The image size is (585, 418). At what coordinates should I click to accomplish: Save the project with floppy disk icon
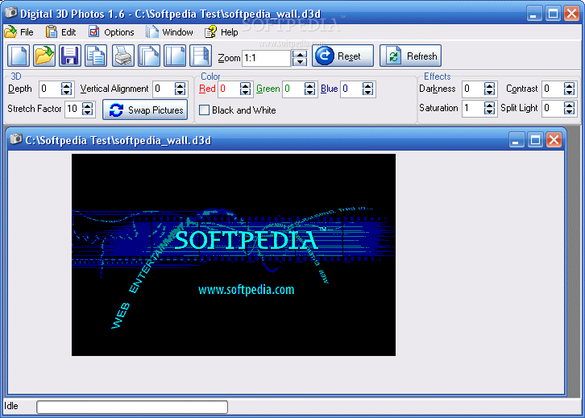pyautogui.click(x=70, y=56)
